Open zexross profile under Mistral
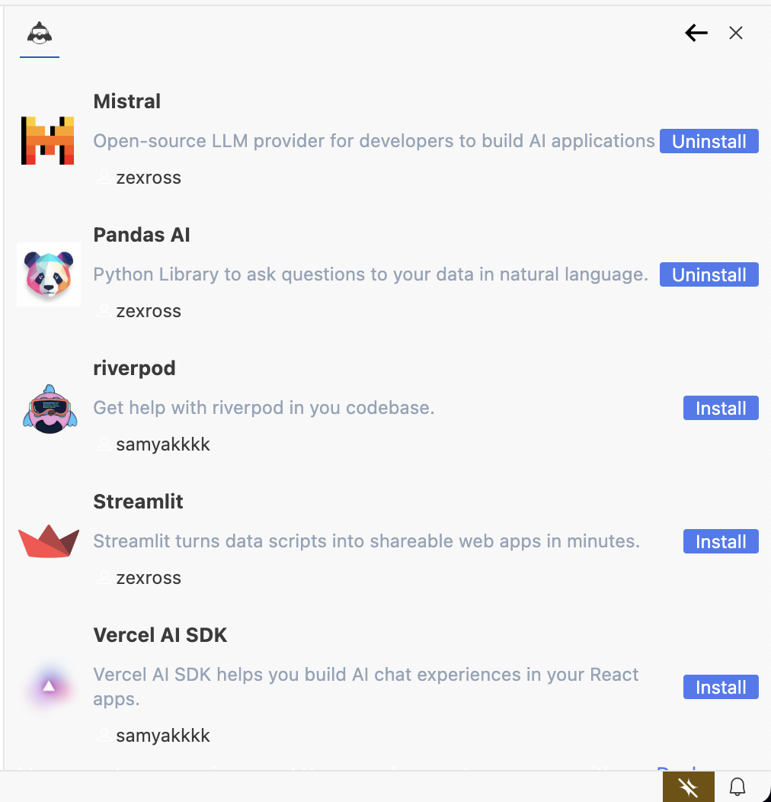Screen dimensions: 771x802 click(149, 178)
